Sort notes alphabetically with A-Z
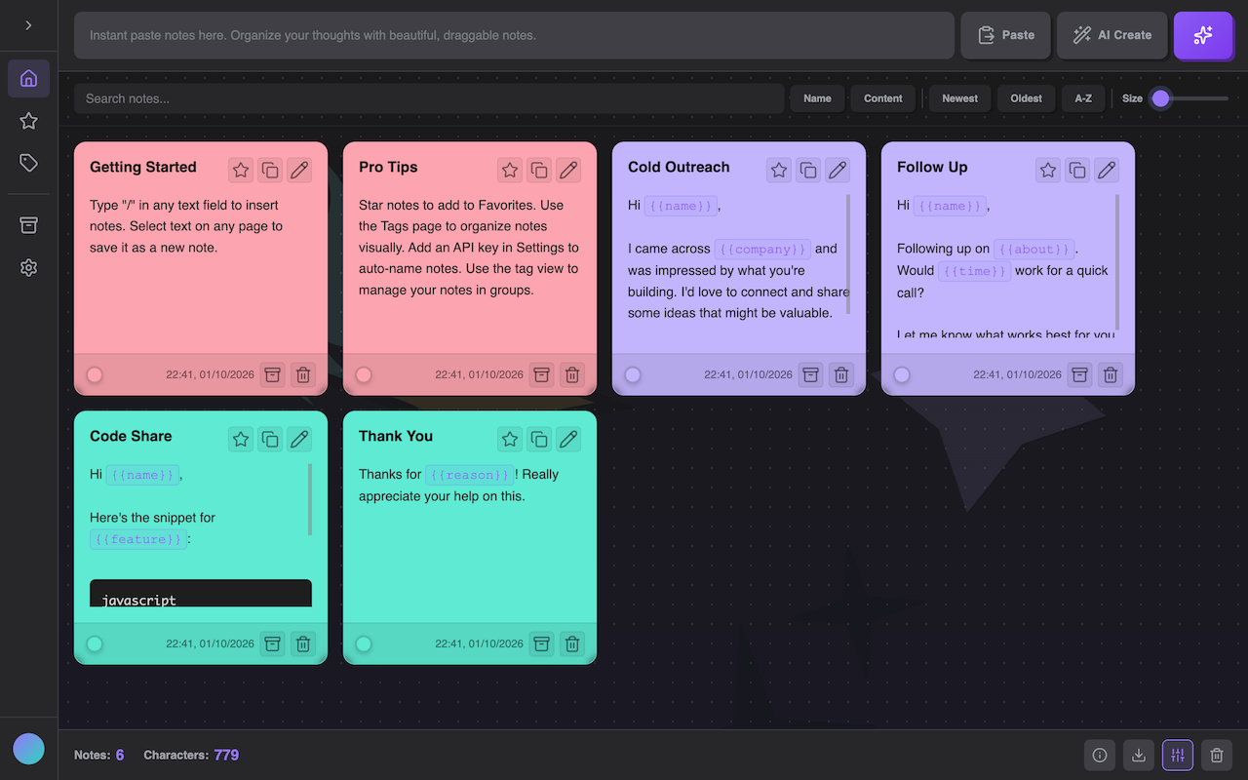Screen dimensions: 1248x780 click(x=1082, y=98)
